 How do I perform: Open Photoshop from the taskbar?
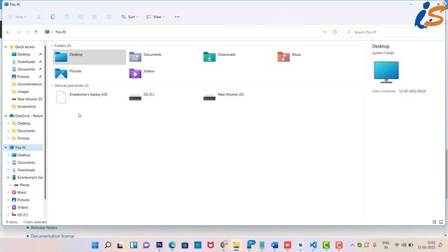[x=159, y=245]
